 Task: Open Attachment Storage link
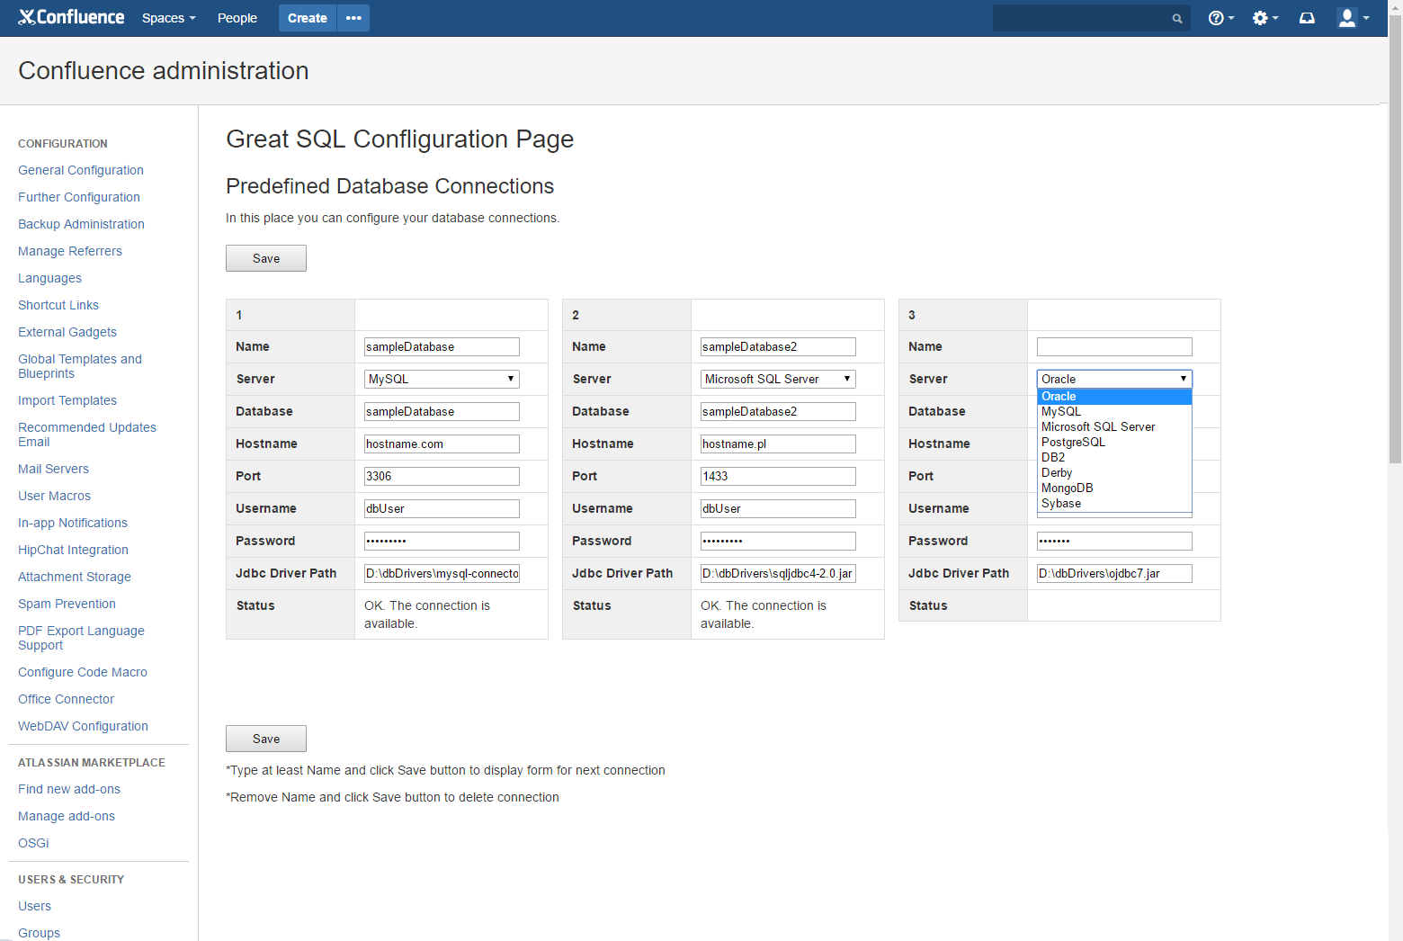(75, 577)
